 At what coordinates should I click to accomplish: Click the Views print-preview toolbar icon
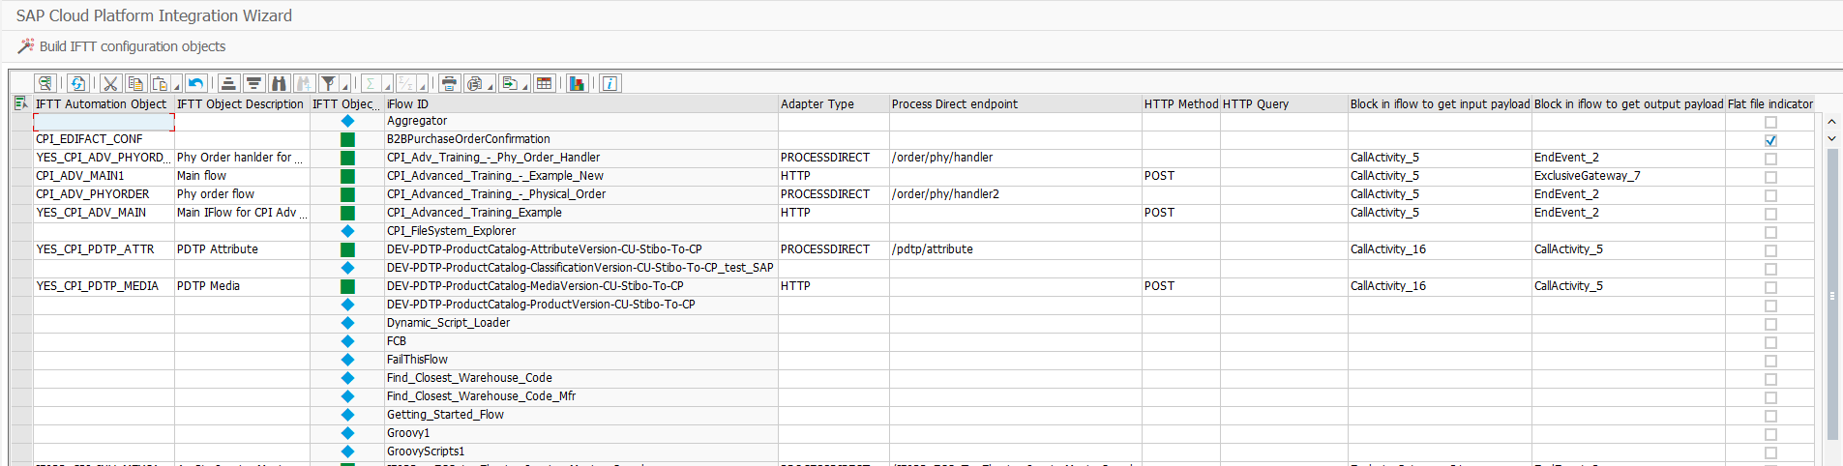(473, 83)
